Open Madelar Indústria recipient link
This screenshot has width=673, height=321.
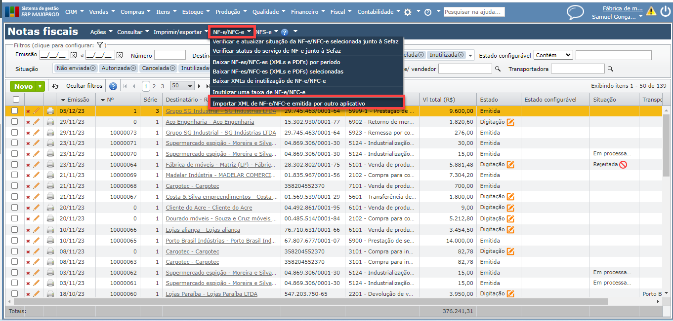point(220,176)
